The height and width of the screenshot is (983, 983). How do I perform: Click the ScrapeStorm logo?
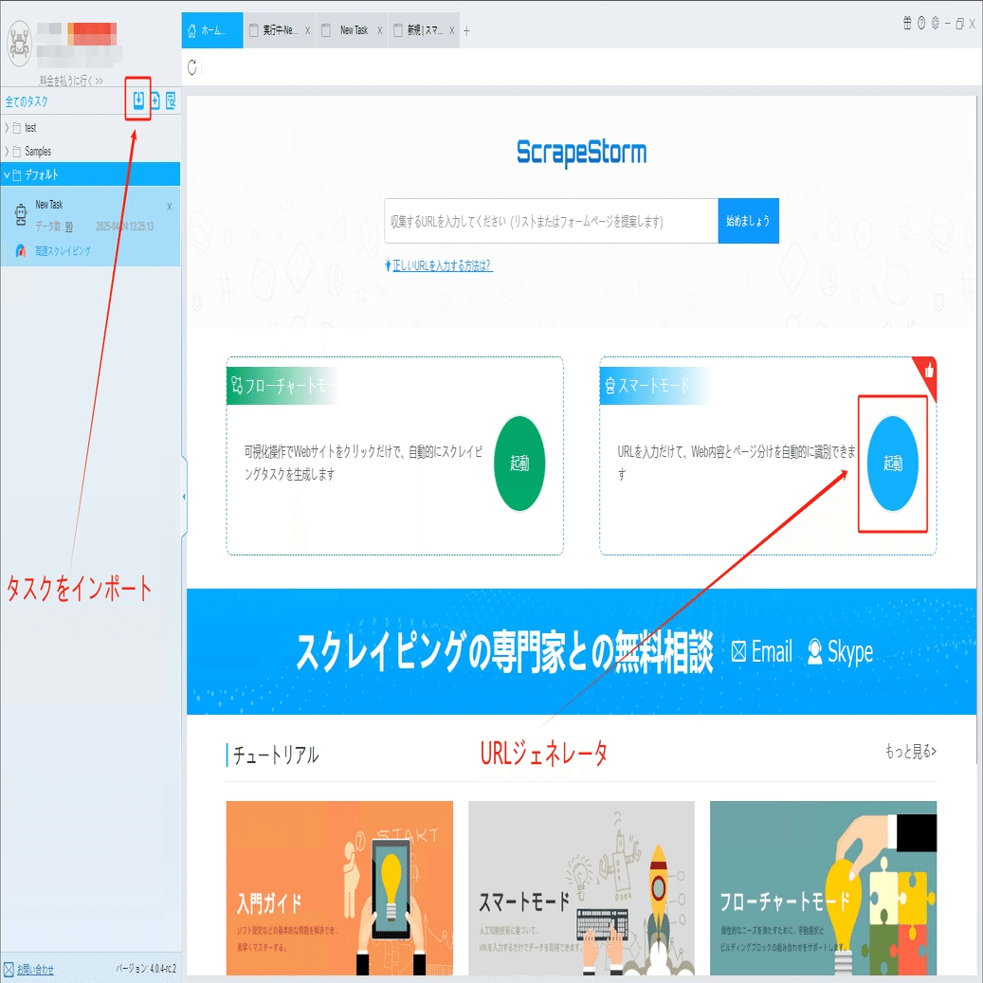point(581,153)
